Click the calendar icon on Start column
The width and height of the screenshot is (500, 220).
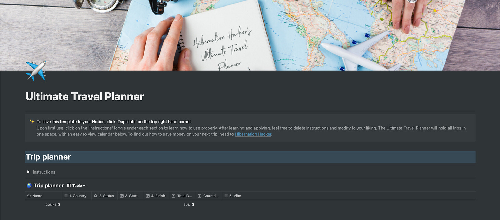pyautogui.click(x=122, y=196)
